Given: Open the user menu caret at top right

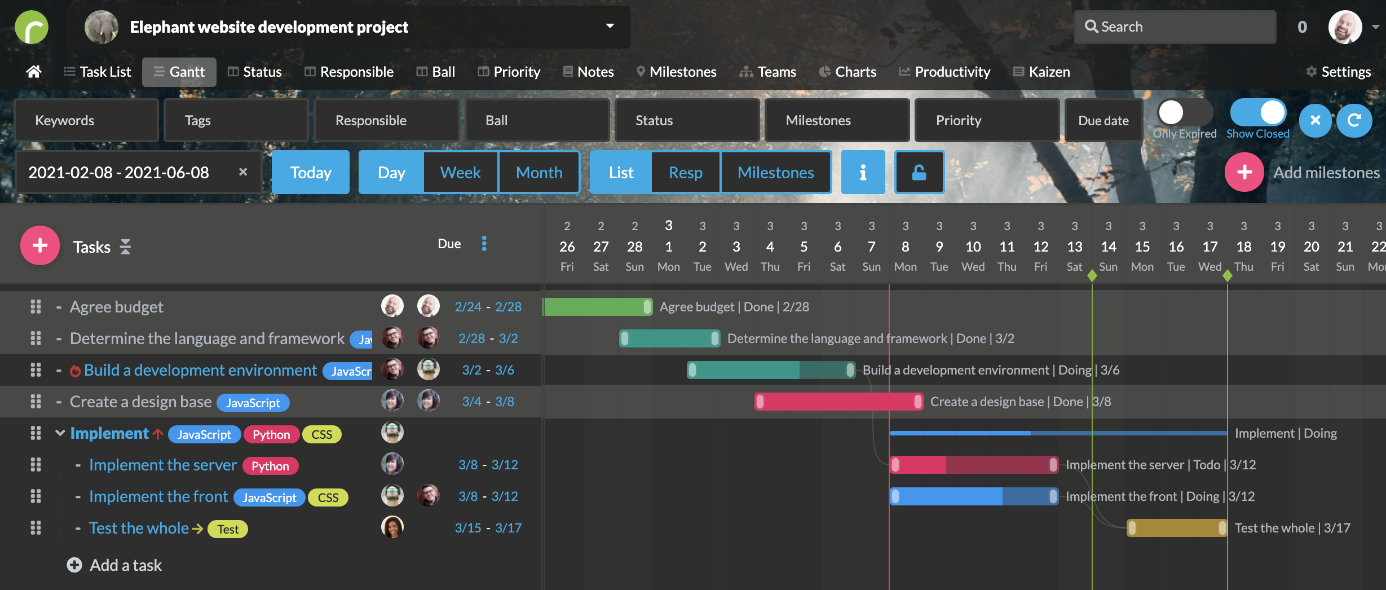Looking at the screenshot, I should (x=1375, y=27).
